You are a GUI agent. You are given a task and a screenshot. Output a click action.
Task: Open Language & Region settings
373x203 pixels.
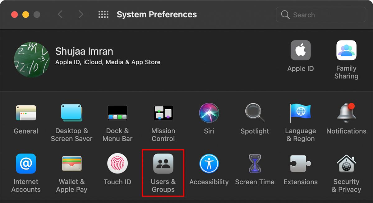coord(300,113)
